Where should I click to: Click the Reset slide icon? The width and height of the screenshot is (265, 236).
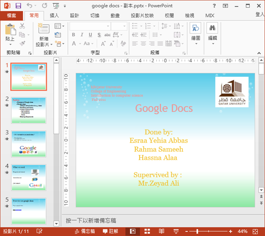coord(58,35)
